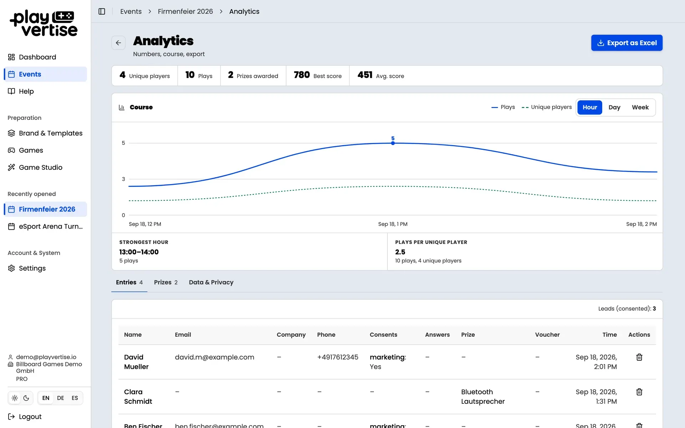This screenshot has width=685, height=428.
Task: Select Hour chart granularity
Action: tap(590, 107)
